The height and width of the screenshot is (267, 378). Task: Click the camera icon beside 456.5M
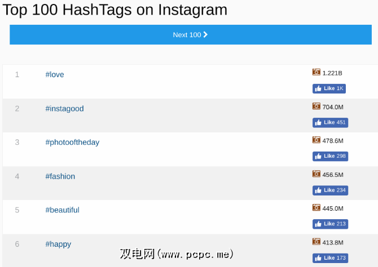click(x=317, y=174)
